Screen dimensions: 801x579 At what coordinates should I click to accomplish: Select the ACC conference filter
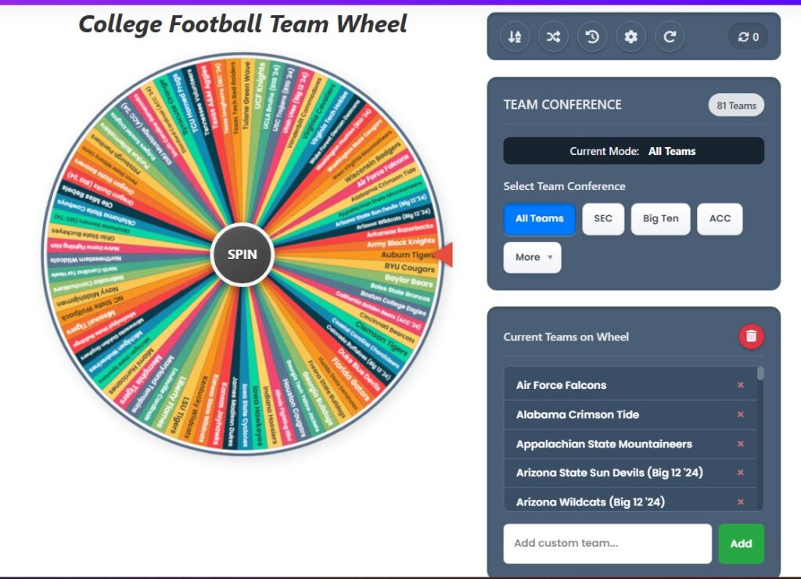coord(720,219)
